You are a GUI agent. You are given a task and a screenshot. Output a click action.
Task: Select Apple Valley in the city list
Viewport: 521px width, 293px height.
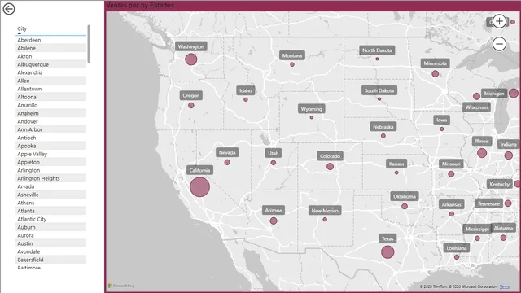pos(51,154)
